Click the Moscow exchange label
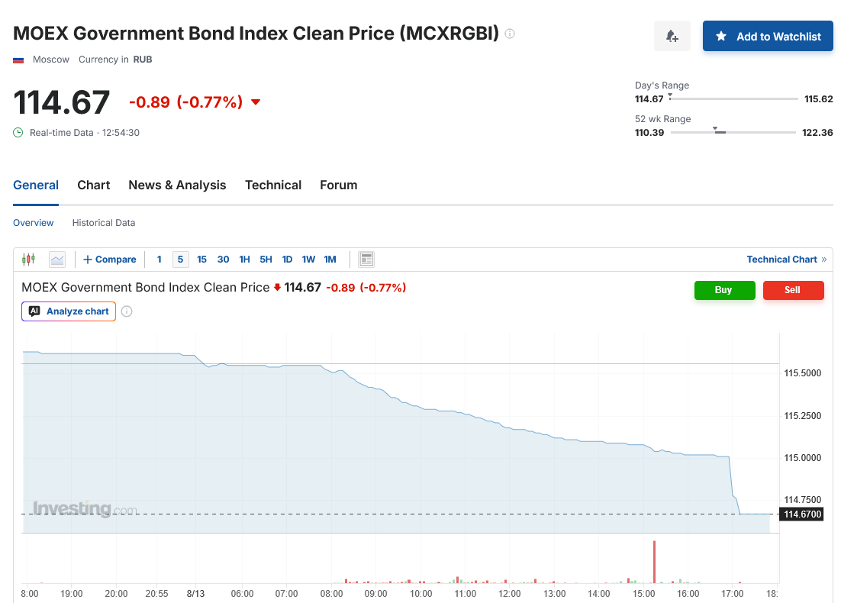 point(51,60)
